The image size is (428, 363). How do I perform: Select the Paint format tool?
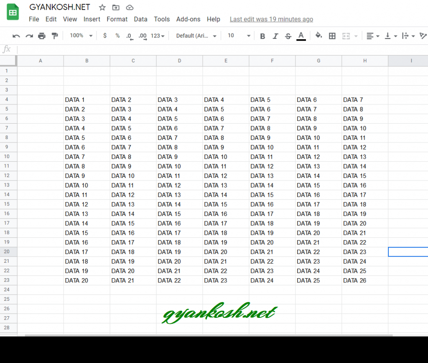click(55, 36)
